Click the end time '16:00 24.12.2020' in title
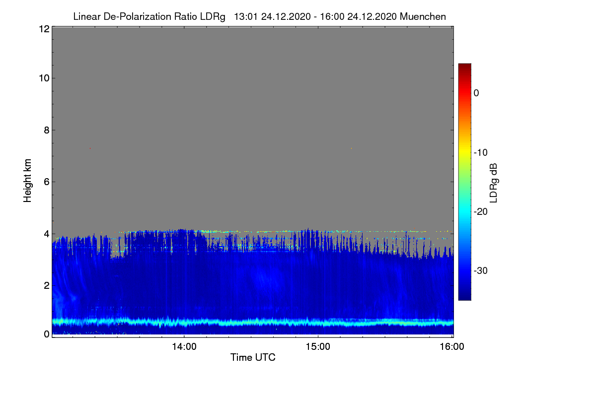Screen dimensions: 596x397 click(x=359, y=17)
